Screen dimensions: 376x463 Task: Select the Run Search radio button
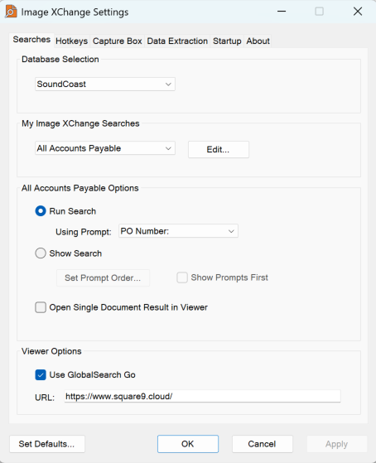[x=41, y=211]
